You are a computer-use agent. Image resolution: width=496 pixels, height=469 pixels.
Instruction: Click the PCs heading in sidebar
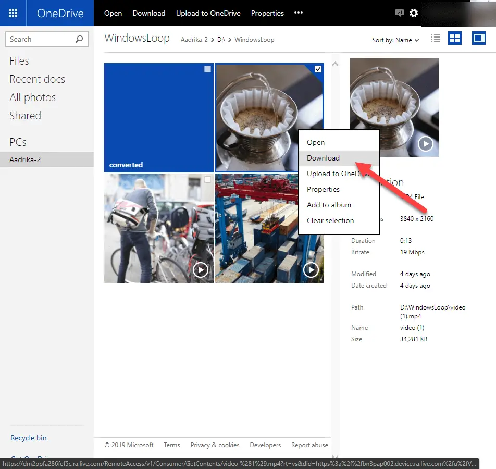pos(18,142)
